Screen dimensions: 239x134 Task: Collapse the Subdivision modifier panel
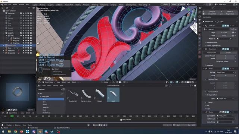pos(204,49)
